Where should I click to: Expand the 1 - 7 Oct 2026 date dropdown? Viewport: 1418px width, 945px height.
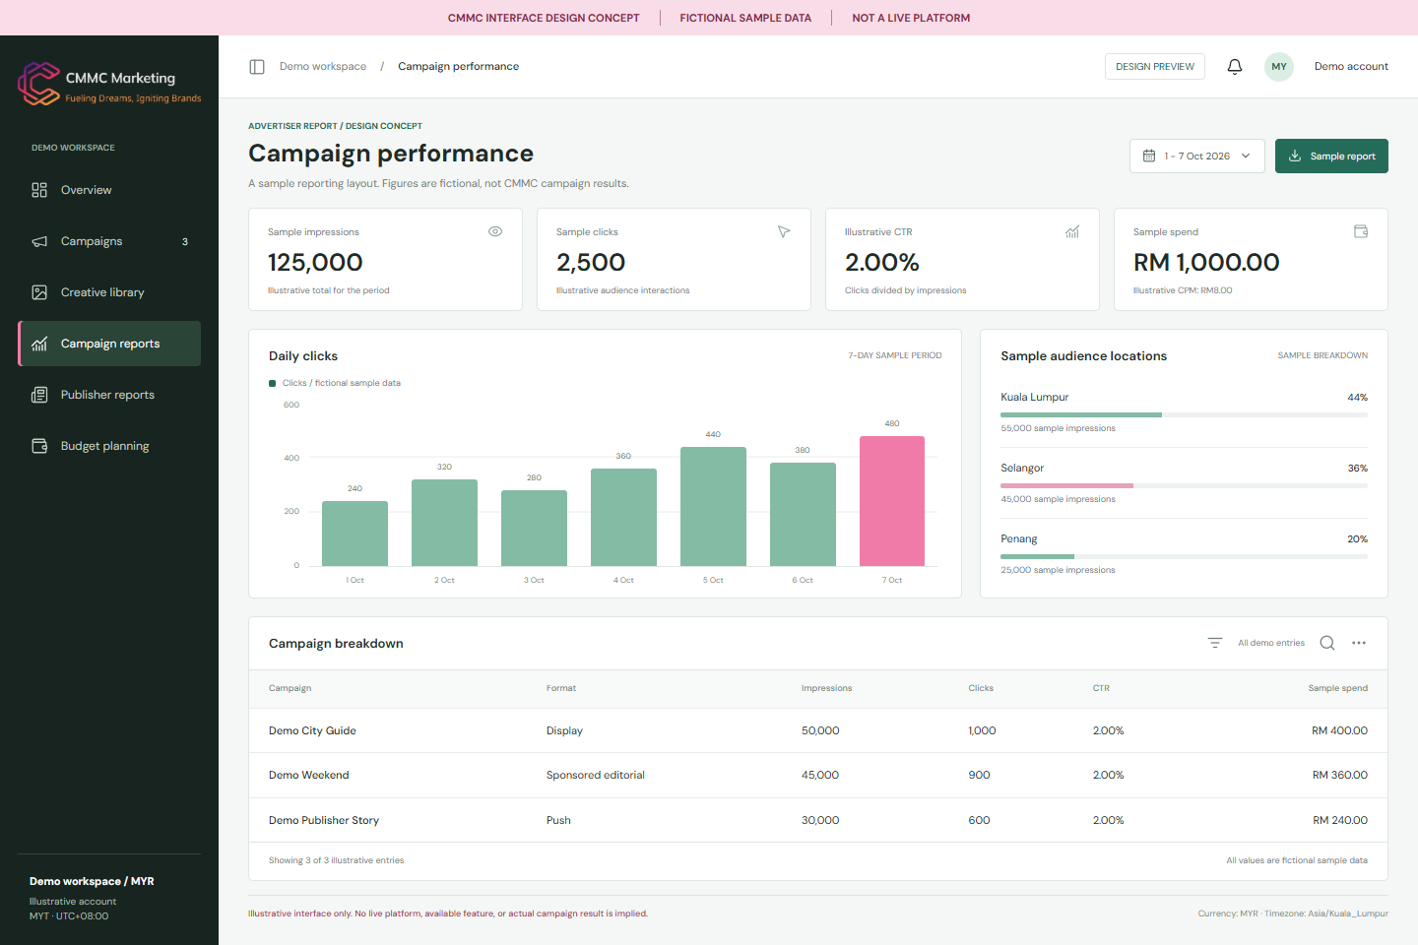(1196, 156)
